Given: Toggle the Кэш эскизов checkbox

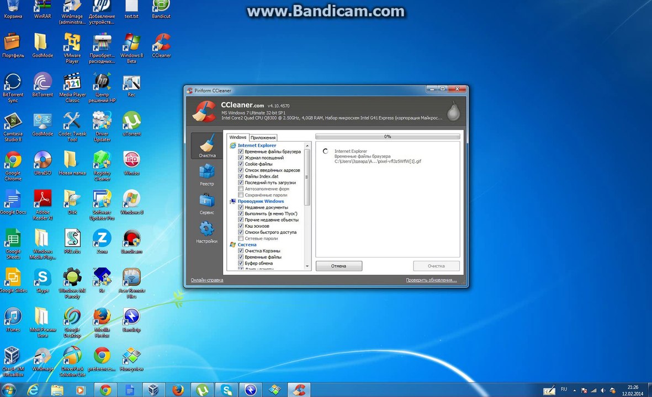Looking at the screenshot, I should click(x=241, y=226).
